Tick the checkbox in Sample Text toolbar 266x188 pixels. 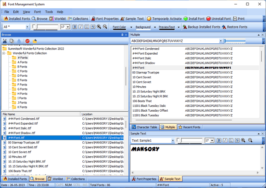tap(178, 140)
